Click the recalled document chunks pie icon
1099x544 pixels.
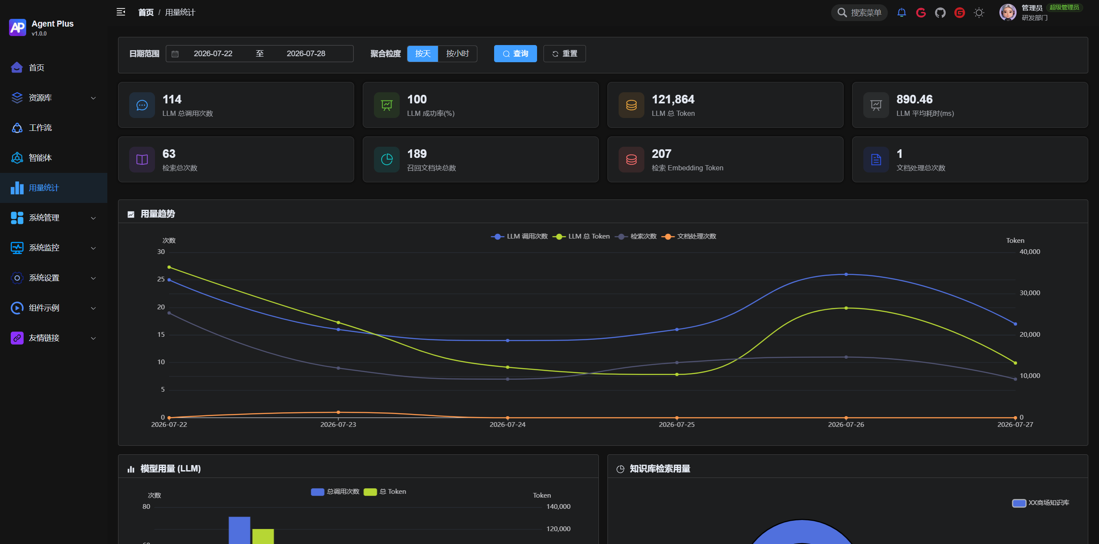coord(387,160)
